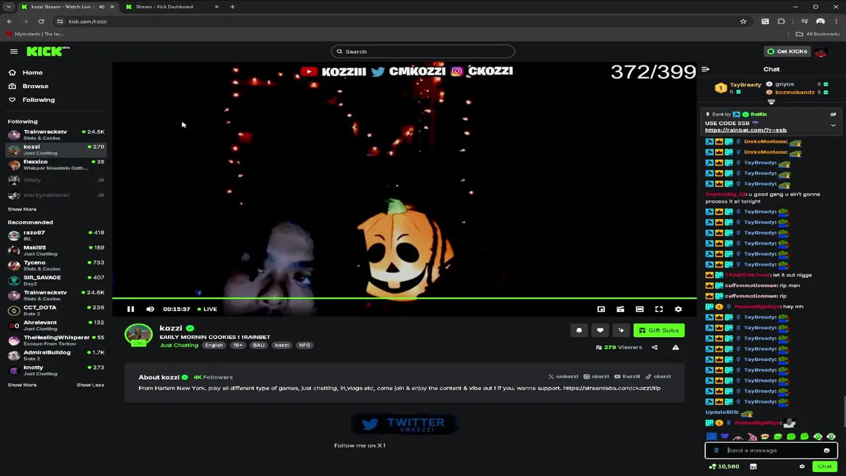Click the Twitter CMKOZZI banner image
Image resolution: width=846 pixels, height=476 pixels.
tap(404, 424)
